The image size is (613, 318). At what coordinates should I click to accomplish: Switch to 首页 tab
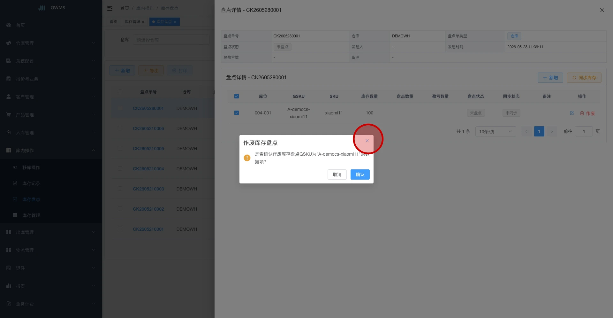coord(114,22)
